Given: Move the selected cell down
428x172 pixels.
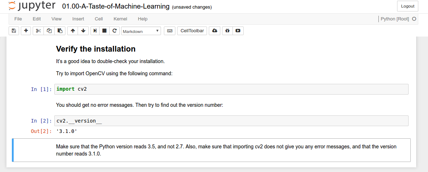Looking at the screenshot, I should pos(83,31).
